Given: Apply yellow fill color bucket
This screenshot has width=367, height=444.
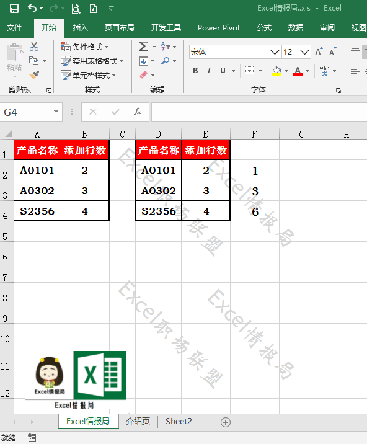Looking at the screenshot, I should click(x=276, y=71).
